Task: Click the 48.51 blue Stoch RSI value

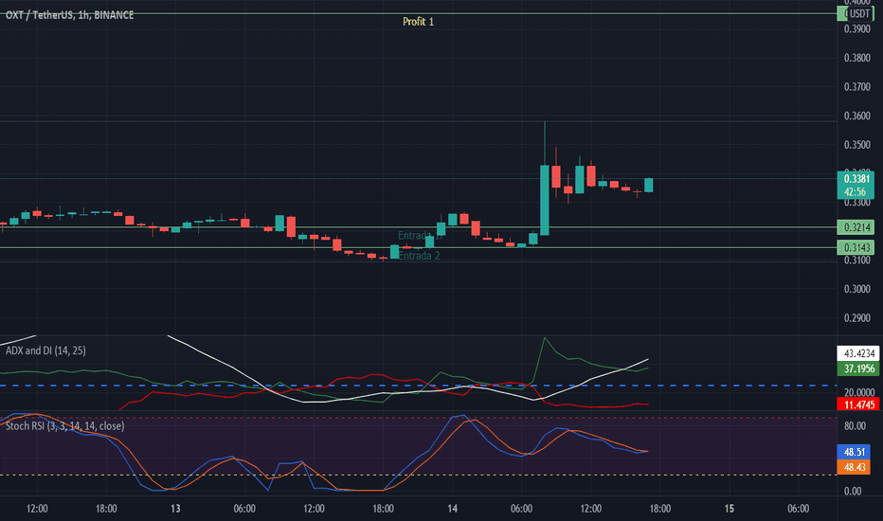Action: coord(854,452)
